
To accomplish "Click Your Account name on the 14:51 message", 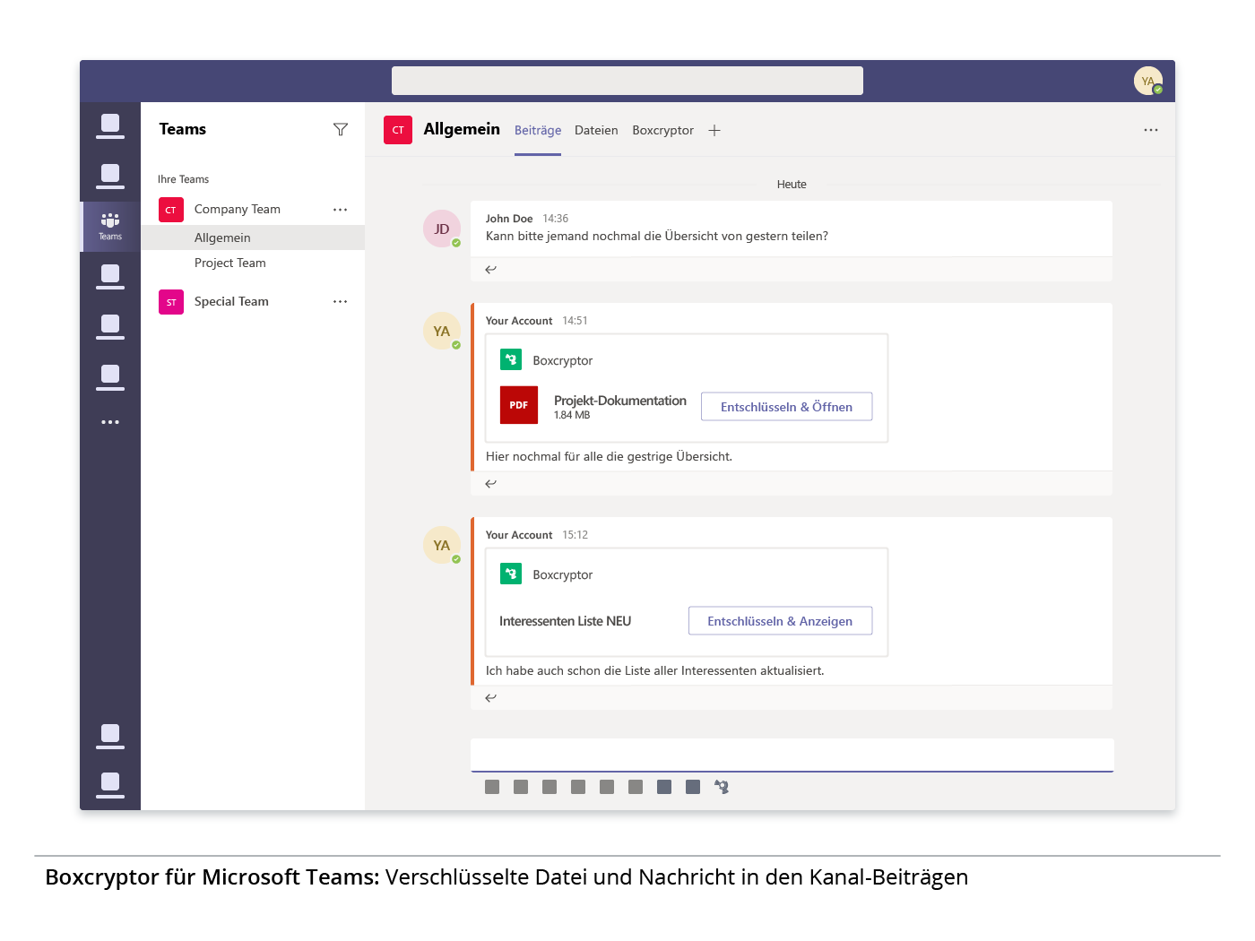I will click(x=519, y=321).
